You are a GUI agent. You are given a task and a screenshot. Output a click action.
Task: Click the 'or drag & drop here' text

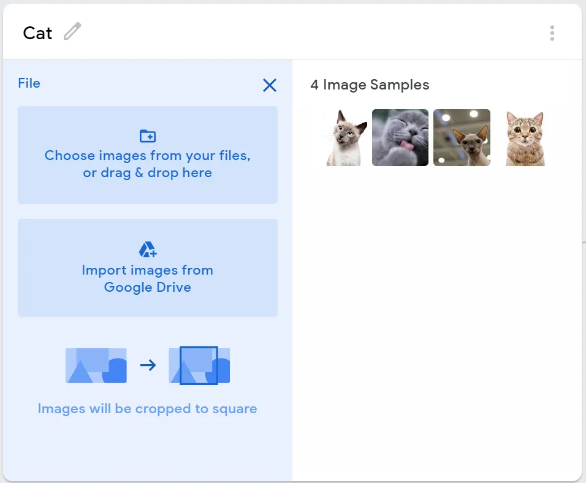click(x=147, y=173)
